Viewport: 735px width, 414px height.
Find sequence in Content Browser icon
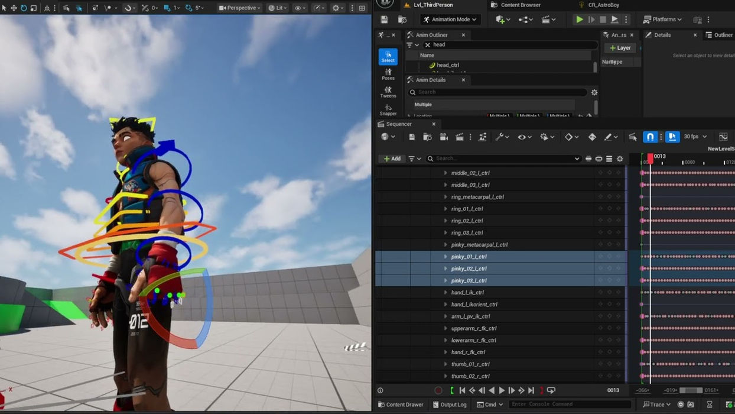427,137
